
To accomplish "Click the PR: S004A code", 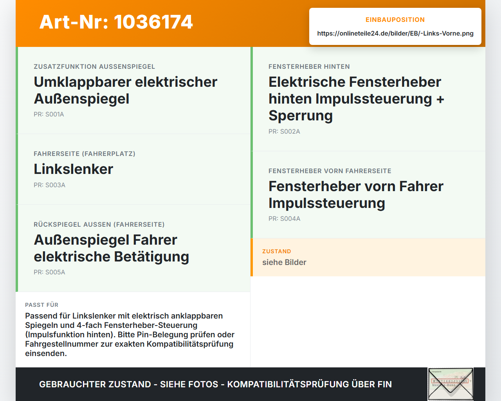I will tap(285, 219).
